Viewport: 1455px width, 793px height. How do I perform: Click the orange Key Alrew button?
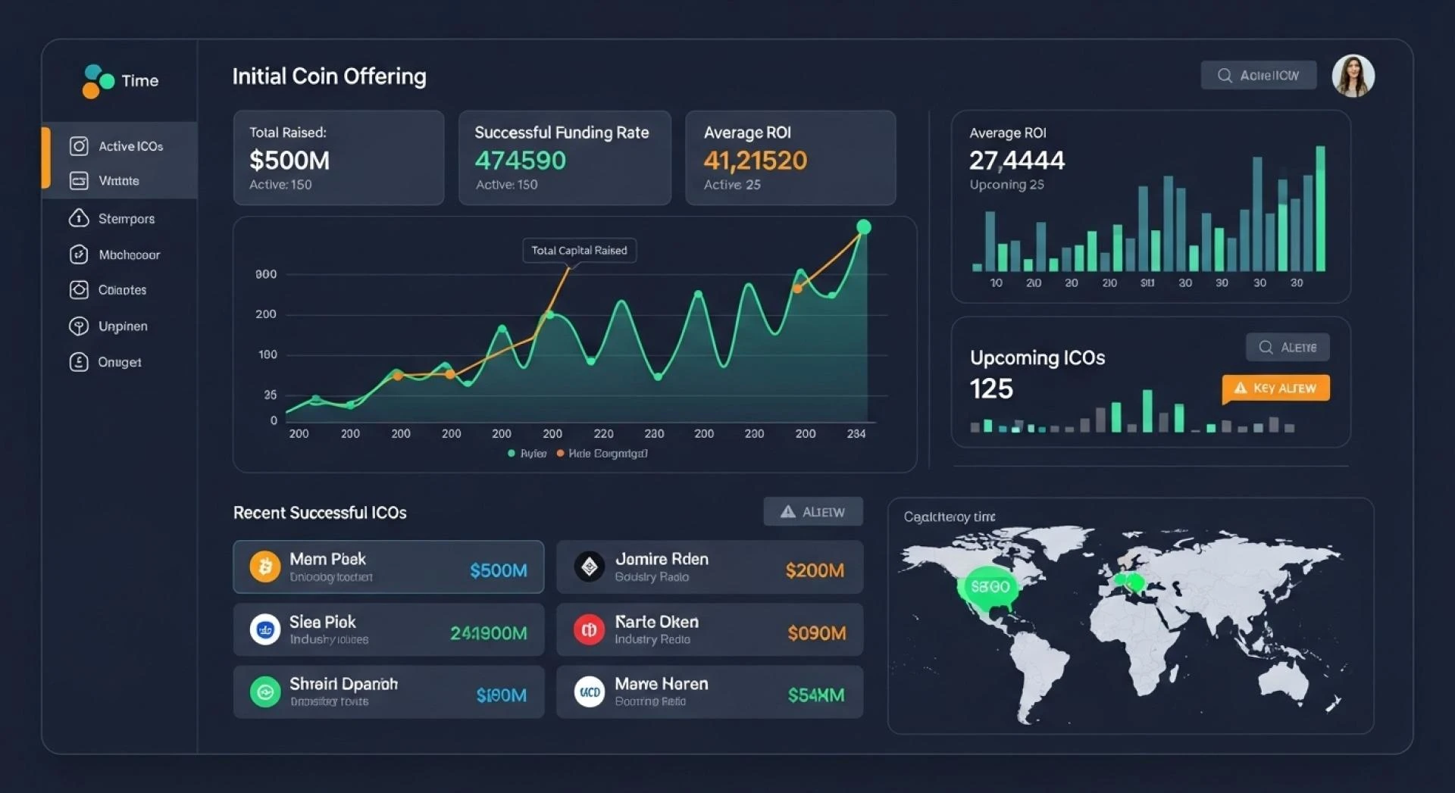(1275, 389)
